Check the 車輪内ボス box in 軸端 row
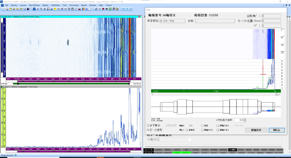This screenshot has width=291, height=158. pos(218,126)
